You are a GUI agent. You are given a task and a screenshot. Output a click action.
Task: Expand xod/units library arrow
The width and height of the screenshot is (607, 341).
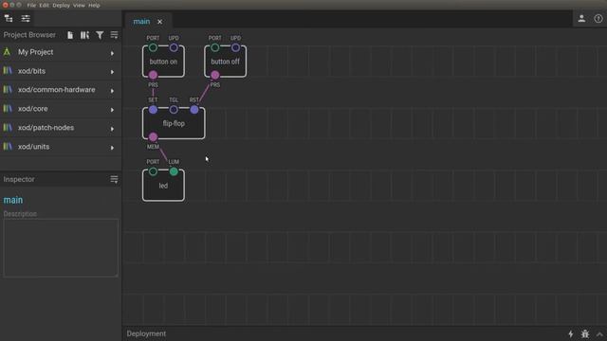112,148
